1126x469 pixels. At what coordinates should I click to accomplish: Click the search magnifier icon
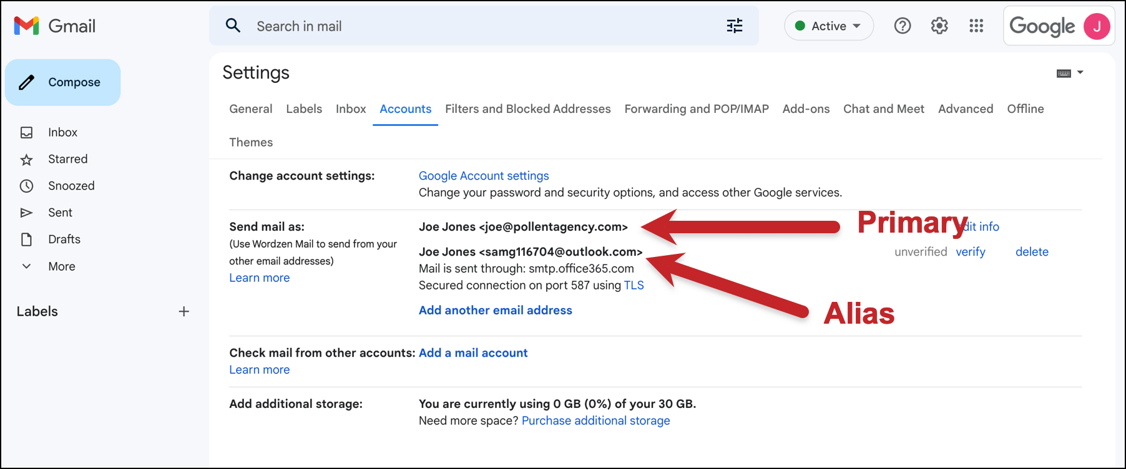point(233,26)
